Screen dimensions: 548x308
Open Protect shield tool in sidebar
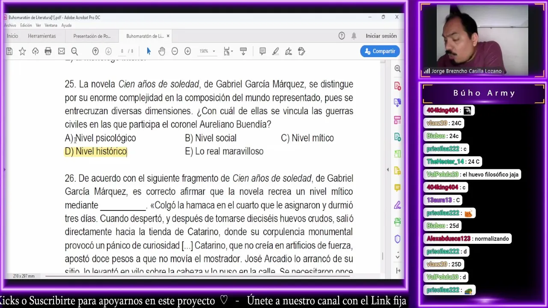tap(397, 239)
